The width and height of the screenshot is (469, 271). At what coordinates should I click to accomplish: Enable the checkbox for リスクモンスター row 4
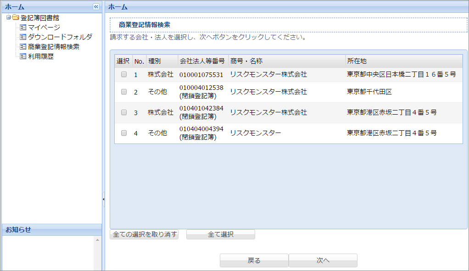click(x=124, y=133)
